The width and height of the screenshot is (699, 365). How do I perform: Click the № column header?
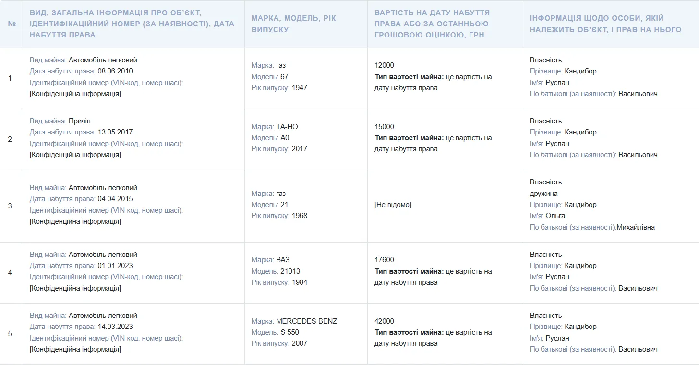12,24
